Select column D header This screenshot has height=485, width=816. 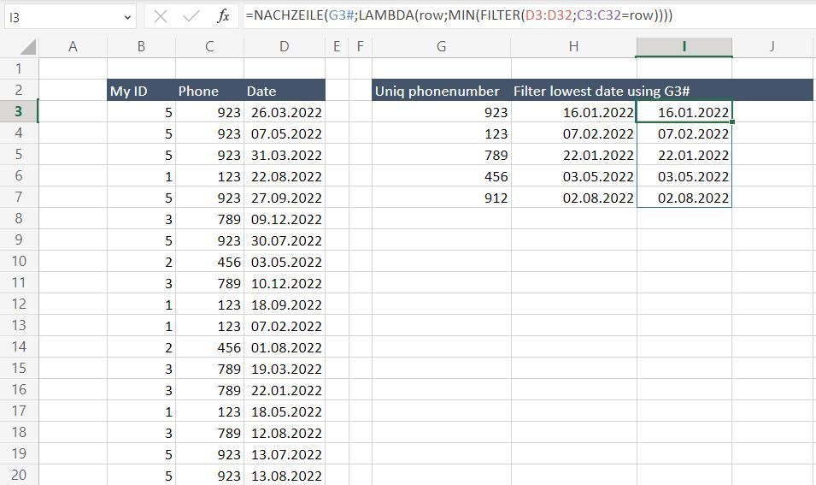click(x=285, y=47)
